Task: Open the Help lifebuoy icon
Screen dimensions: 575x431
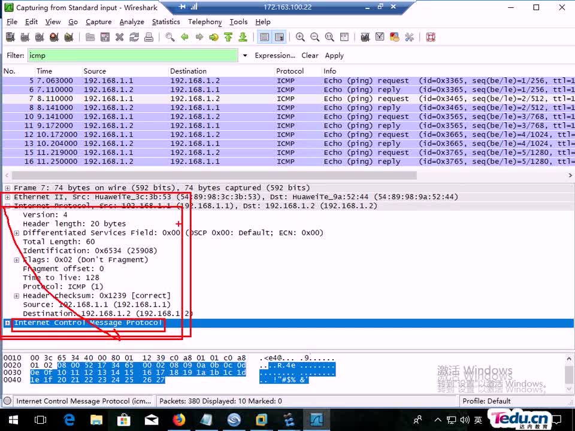Action: point(431,37)
